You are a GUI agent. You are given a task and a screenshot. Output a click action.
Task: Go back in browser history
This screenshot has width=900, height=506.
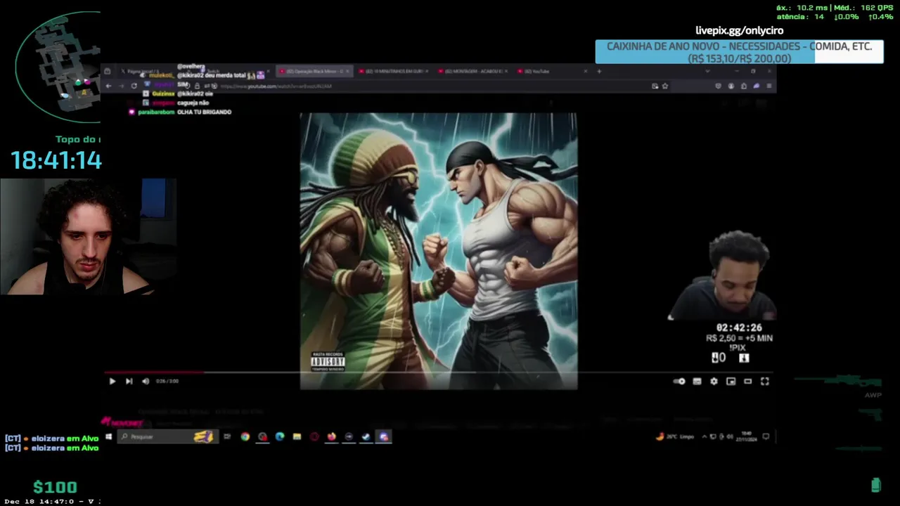[108, 86]
